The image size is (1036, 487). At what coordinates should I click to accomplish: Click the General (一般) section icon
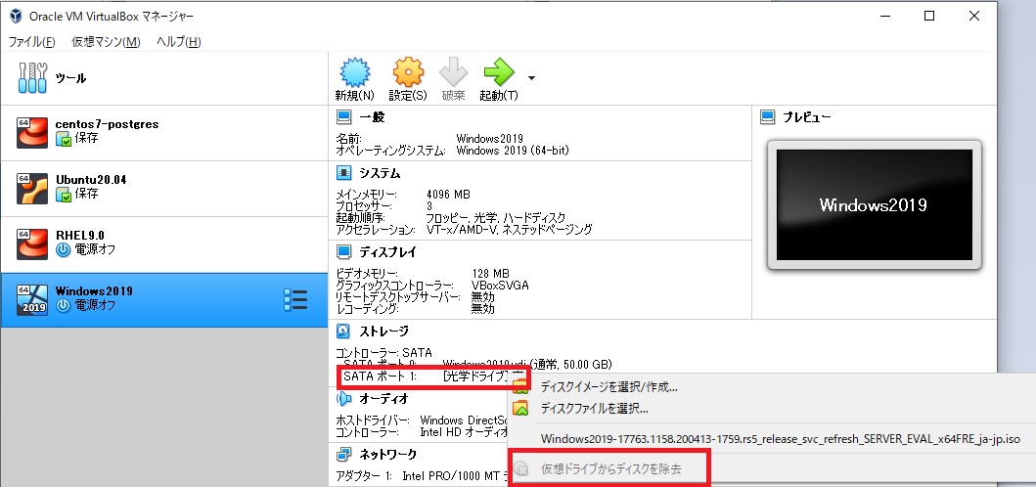tap(343, 117)
